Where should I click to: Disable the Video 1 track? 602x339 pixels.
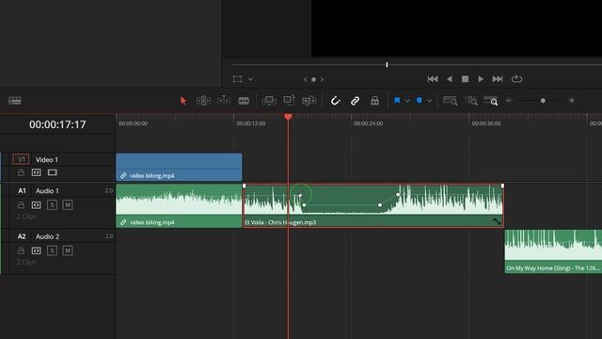click(53, 172)
